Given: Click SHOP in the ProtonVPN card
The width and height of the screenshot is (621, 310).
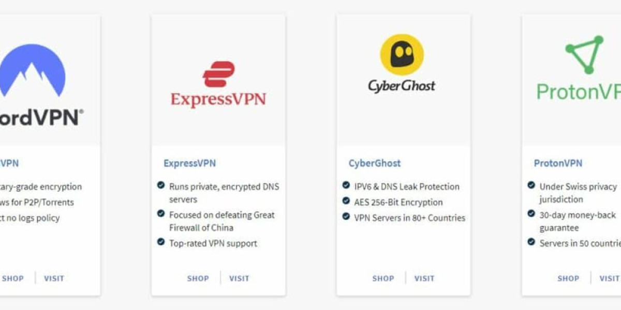Looking at the screenshot, I should pos(568,278).
